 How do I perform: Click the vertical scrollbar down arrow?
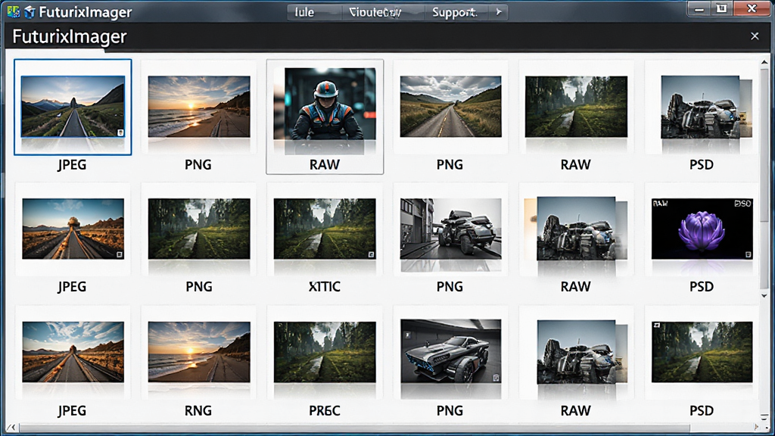(764, 296)
